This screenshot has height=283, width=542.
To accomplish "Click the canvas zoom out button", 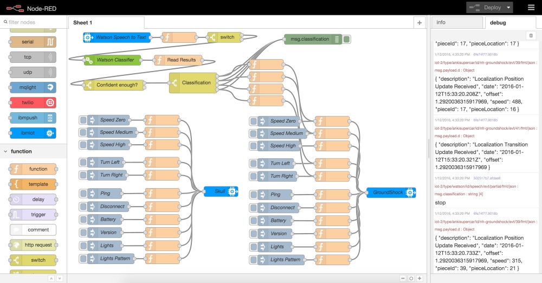I will tap(403, 278).
